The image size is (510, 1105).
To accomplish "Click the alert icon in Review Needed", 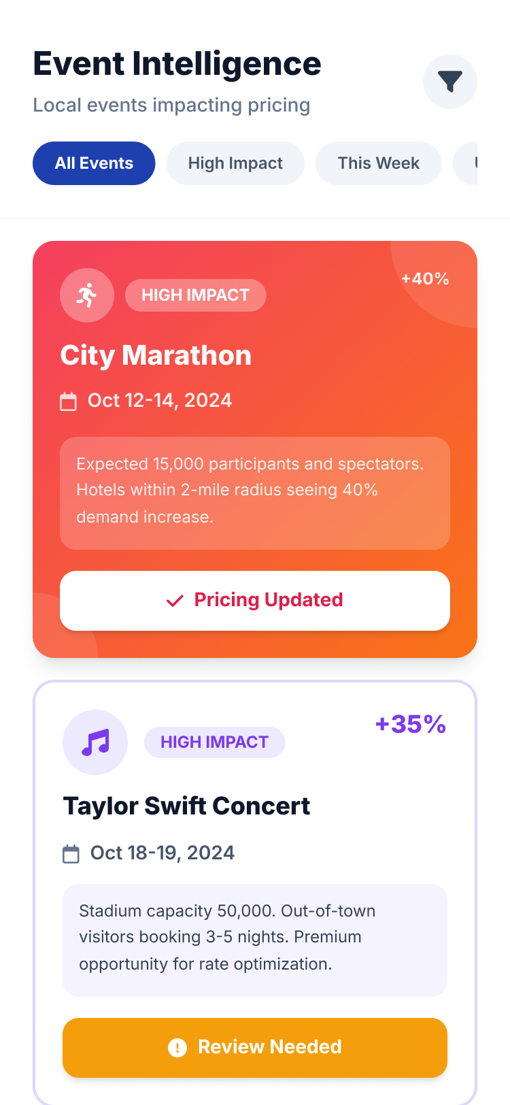I will click(x=177, y=1048).
